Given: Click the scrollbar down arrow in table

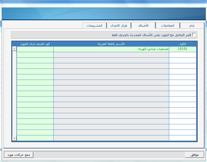Looking at the screenshot, I should coord(14,138).
